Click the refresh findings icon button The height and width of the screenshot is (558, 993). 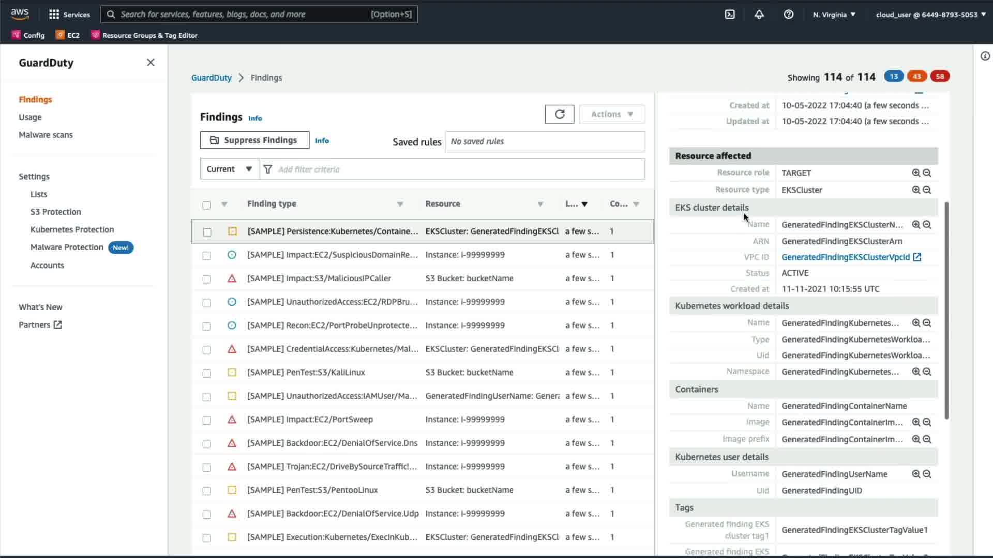coord(559,114)
